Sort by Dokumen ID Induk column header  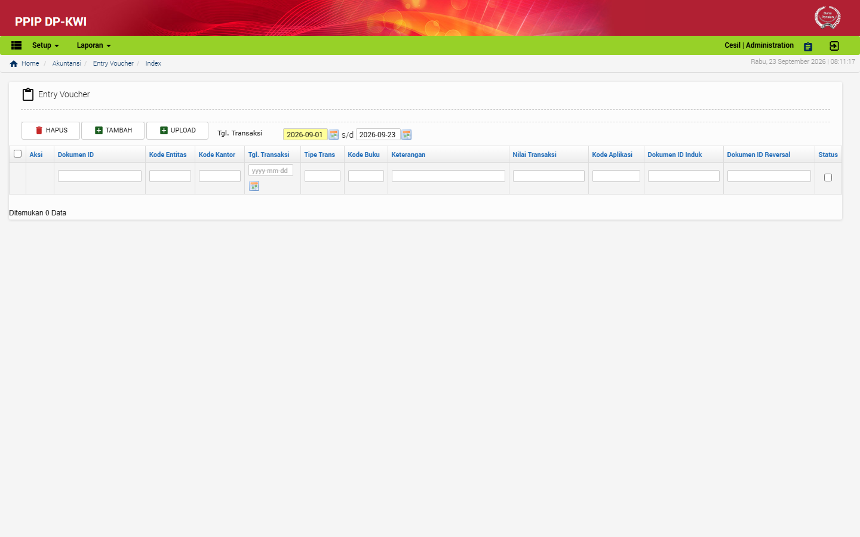(675, 155)
